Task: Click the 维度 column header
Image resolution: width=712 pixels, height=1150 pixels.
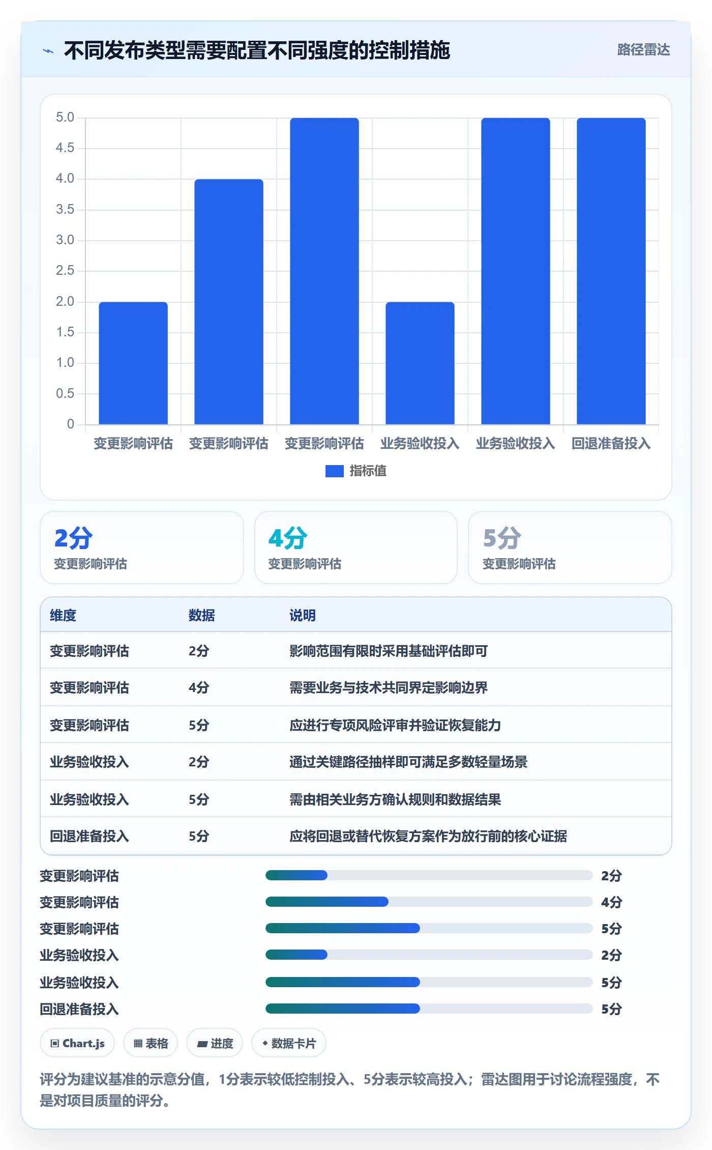Action: click(63, 616)
